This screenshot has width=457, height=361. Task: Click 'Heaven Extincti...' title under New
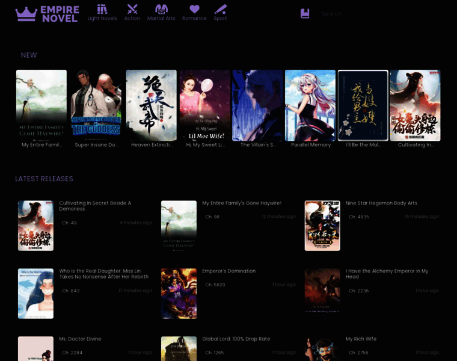(152, 144)
